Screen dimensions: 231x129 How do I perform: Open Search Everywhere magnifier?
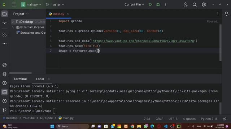(x=195, y=5)
